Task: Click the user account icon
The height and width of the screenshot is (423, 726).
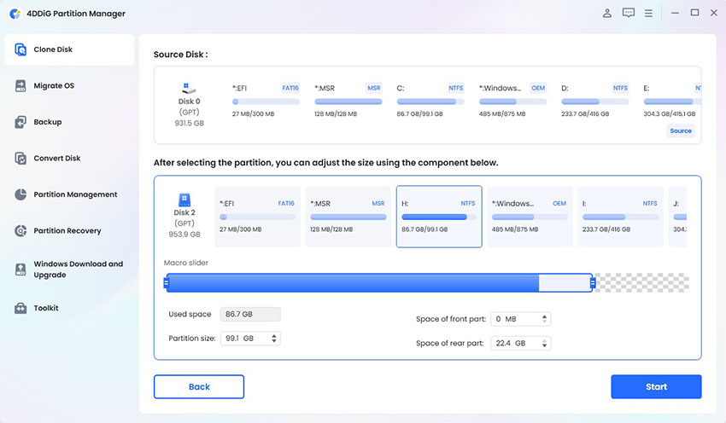Action: pos(607,14)
